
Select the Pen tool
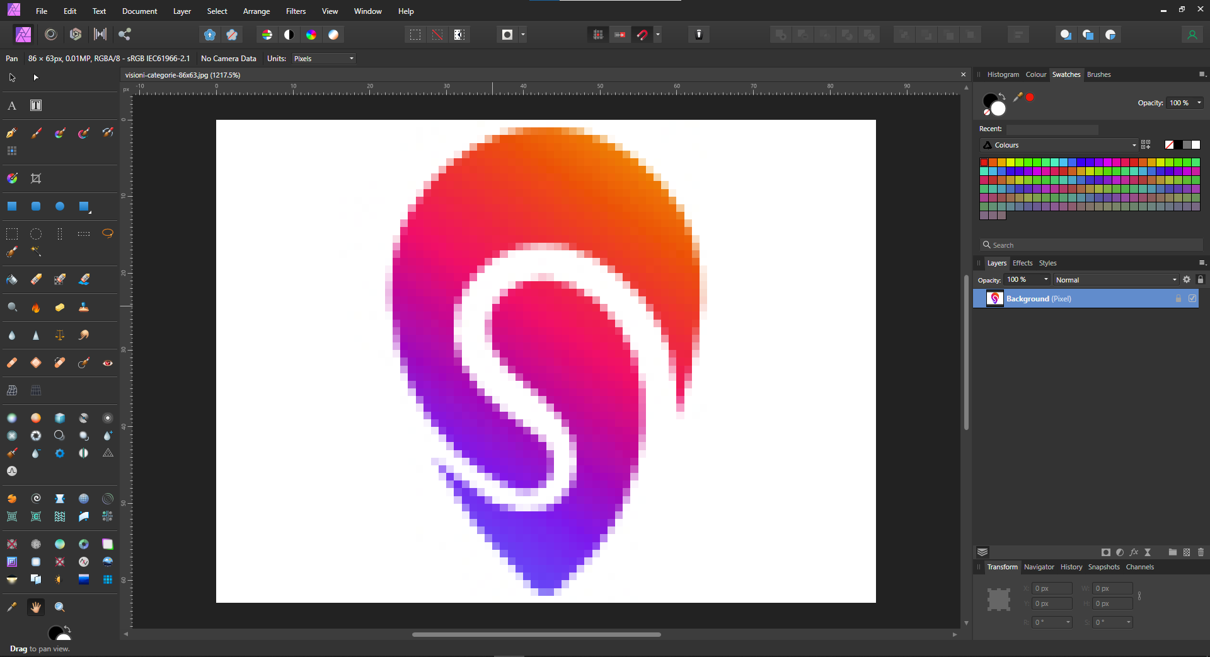tap(12, 133)
